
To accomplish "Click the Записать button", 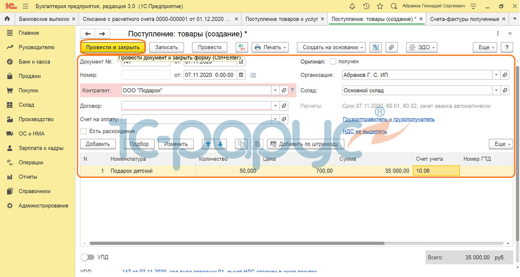I will [x=166, y=47].
